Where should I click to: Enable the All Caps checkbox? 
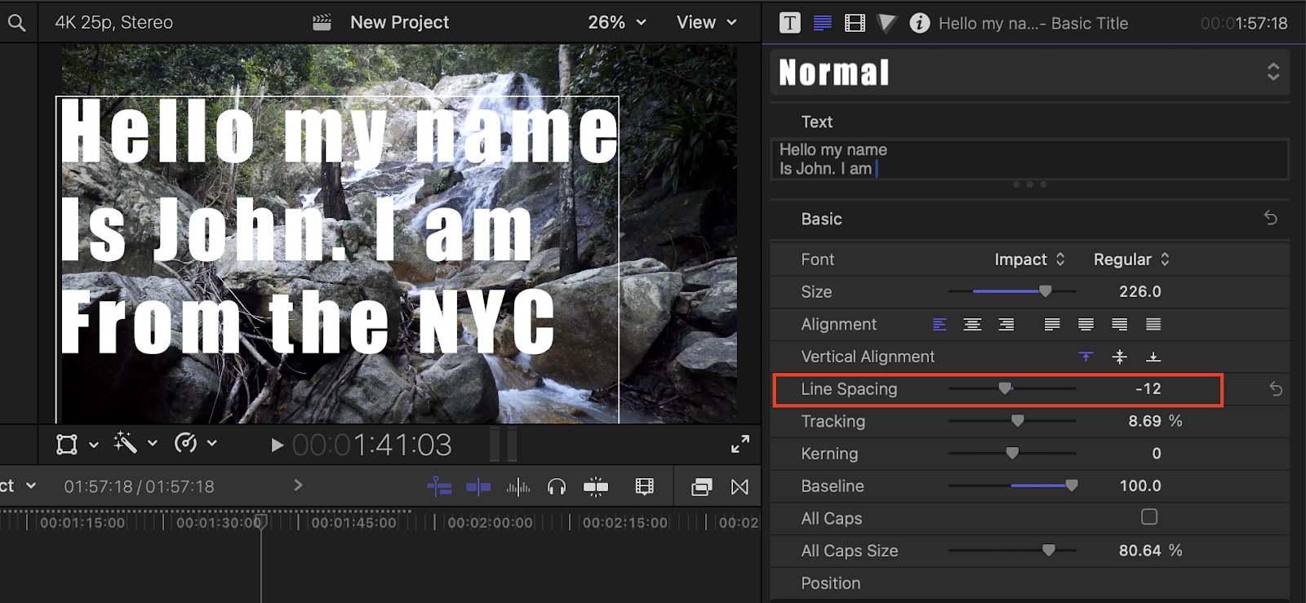pyautogui.click(x=1149, y=517)
